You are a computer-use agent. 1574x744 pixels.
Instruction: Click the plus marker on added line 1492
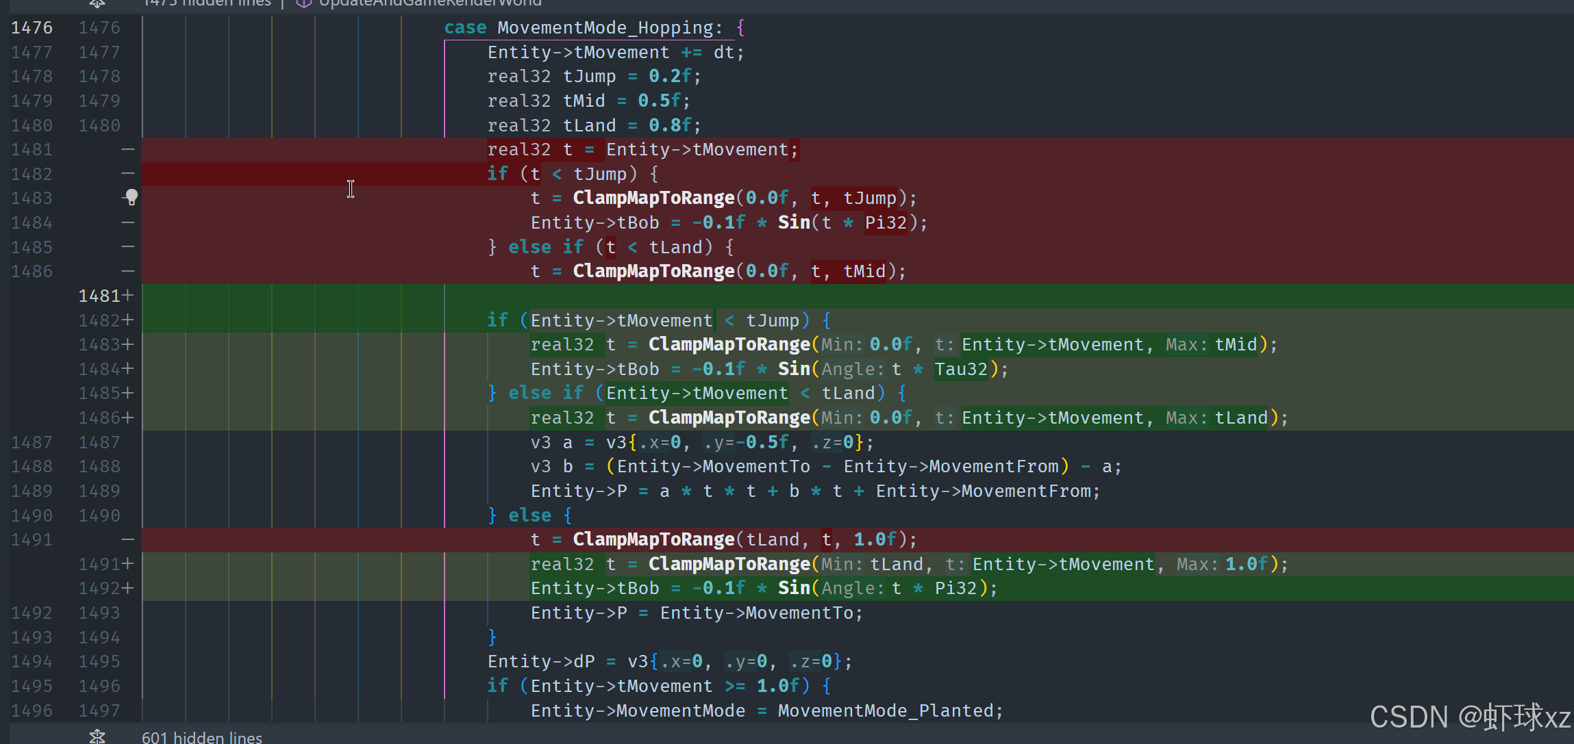[128, 588]
